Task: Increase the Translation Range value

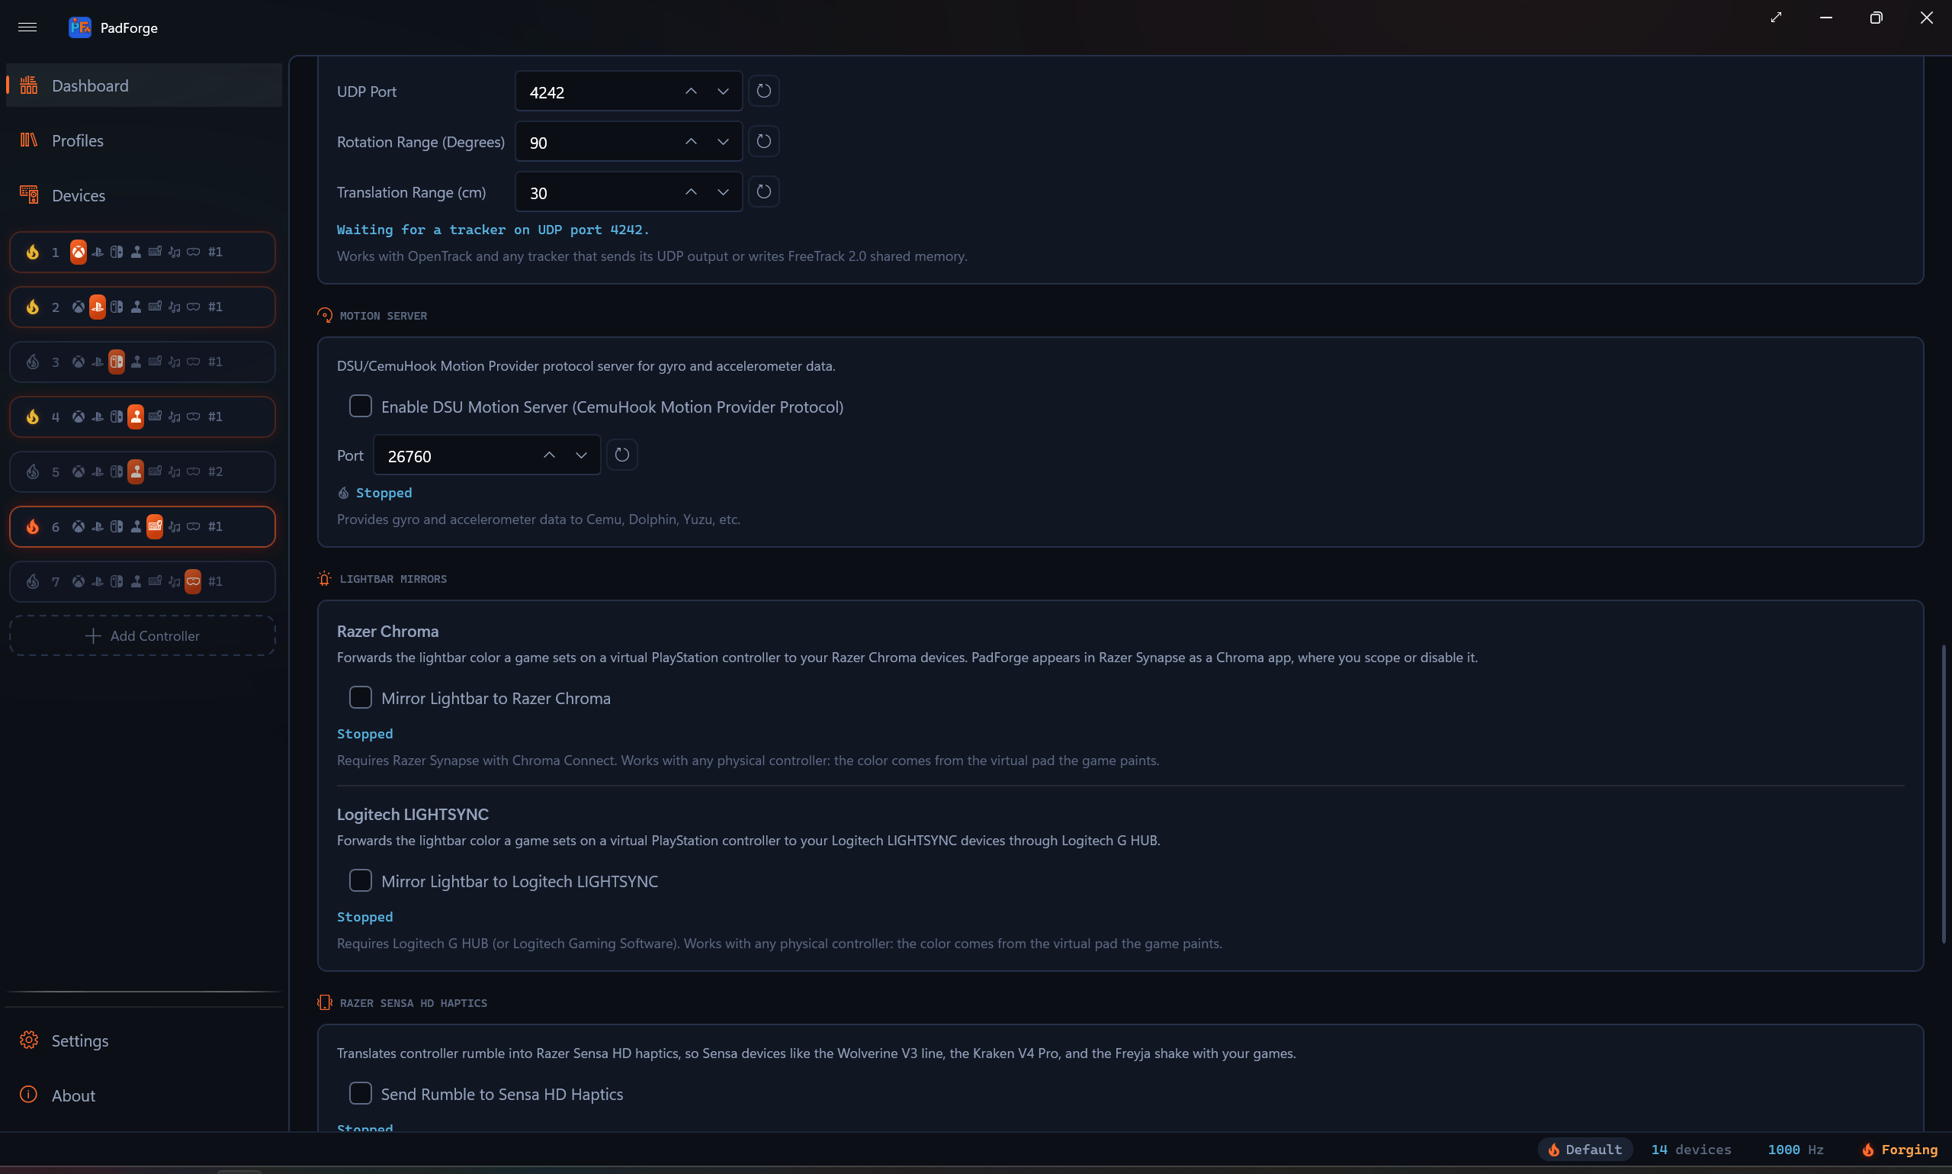Action: tap(691, 192)
